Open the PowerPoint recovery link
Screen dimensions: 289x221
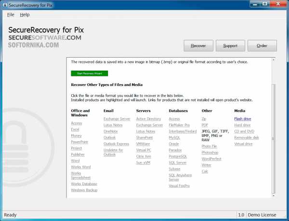click(79, 142)
